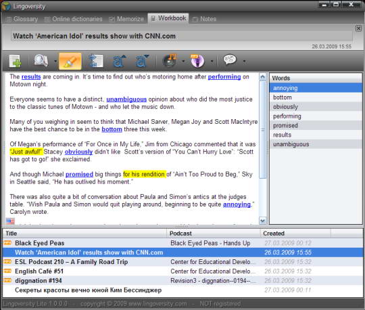Select 'performing' in the Words list
Screen dimensions: 365x310
click(x=316, y=116)
